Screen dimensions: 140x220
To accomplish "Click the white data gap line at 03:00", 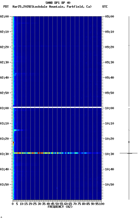I will (x=57, y=107).
